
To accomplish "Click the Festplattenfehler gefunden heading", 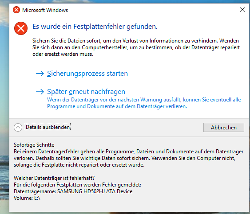I will [95, 27].
